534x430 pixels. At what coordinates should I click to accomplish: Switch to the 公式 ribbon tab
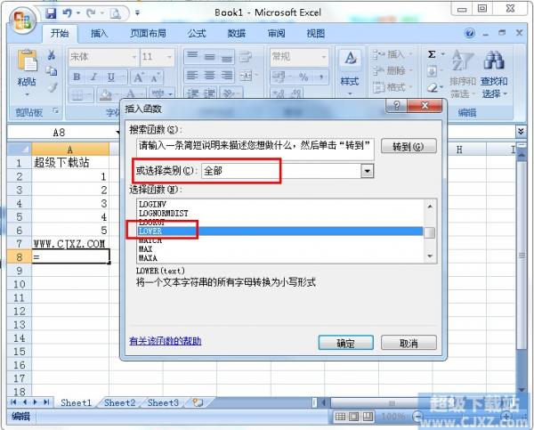196,33
